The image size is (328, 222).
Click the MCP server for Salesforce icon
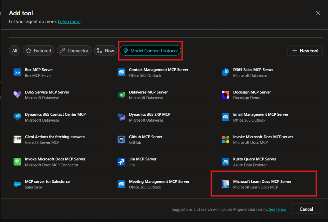pyautogui.click(x=17, y=184)
